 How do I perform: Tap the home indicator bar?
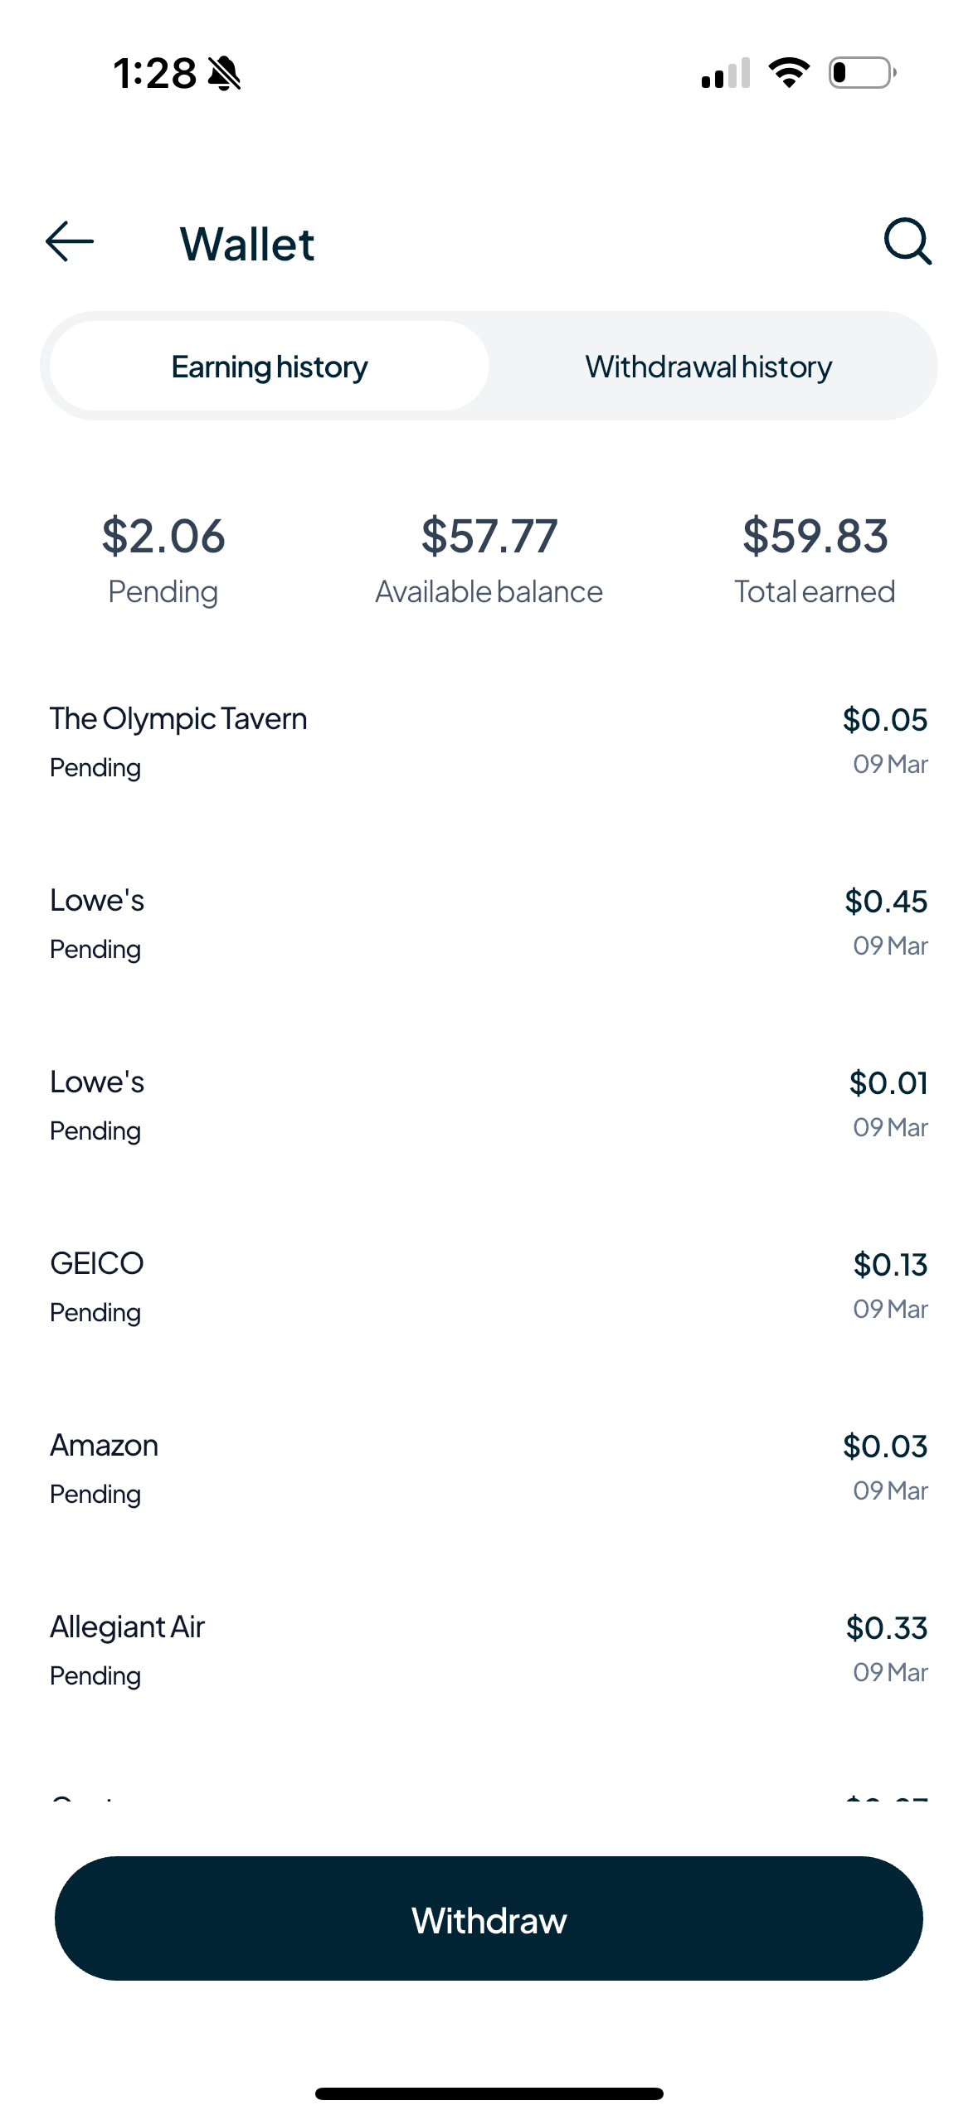pyautogui.click(x=489, y=2093)
